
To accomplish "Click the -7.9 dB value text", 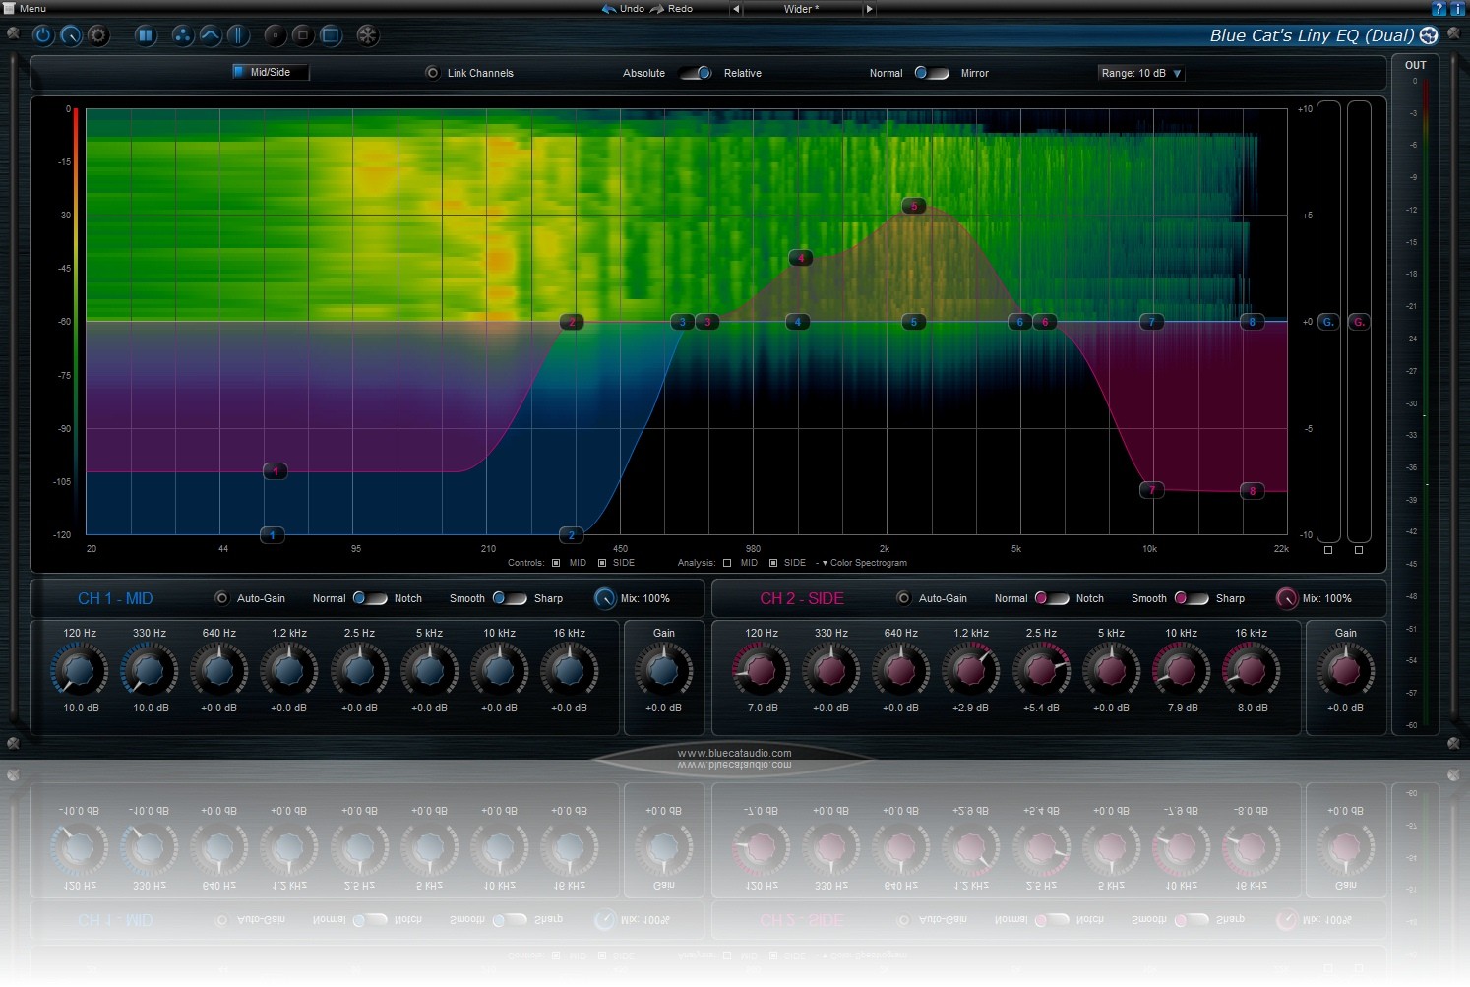I will point(1181,708).
